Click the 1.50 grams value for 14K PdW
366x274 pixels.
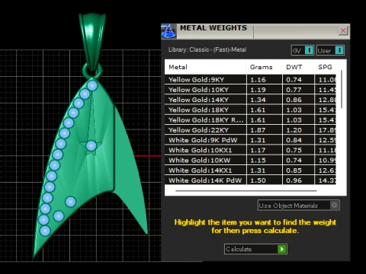258,180
